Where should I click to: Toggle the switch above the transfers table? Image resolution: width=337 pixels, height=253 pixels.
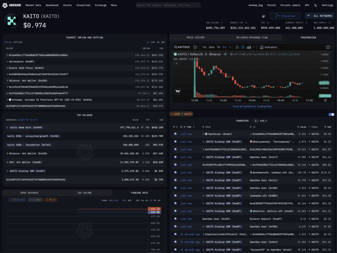[x=331, y=114]
